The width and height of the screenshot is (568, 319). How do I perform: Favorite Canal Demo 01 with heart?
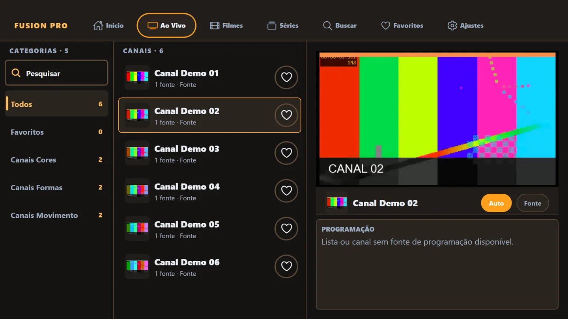click(286, 77)
